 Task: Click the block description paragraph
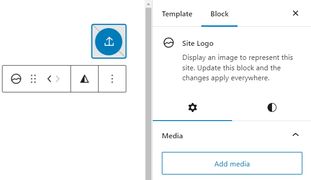(x=238, y=68)
